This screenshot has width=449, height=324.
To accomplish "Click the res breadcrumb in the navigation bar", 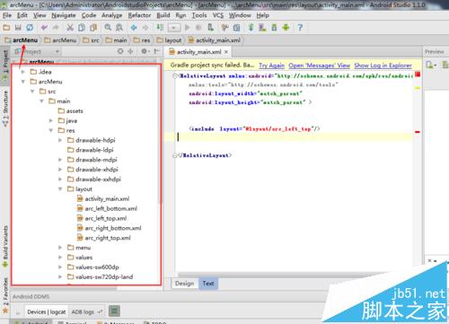I will click(142, 40).
